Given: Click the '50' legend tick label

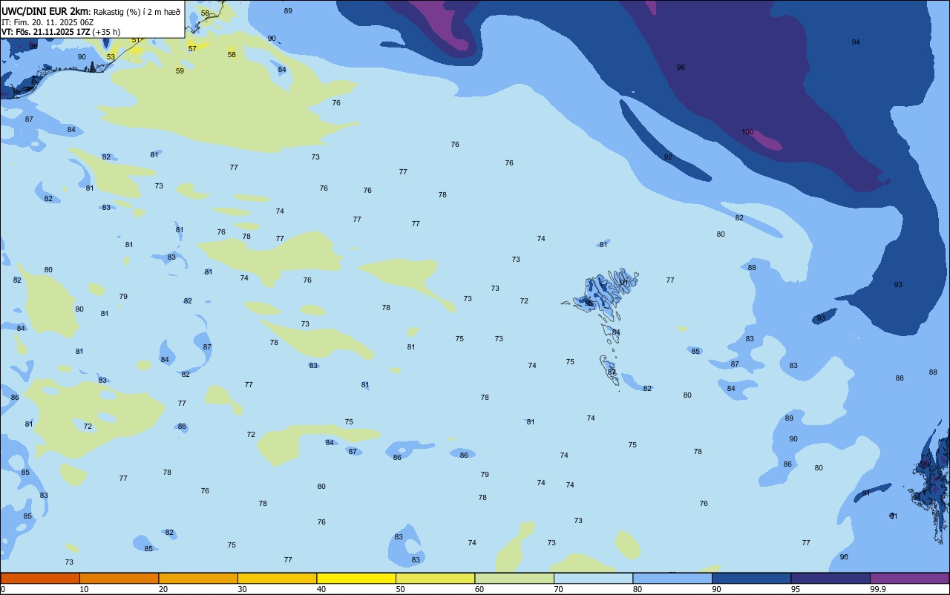Looking at the screenshot, I should (x=400, y=589).
